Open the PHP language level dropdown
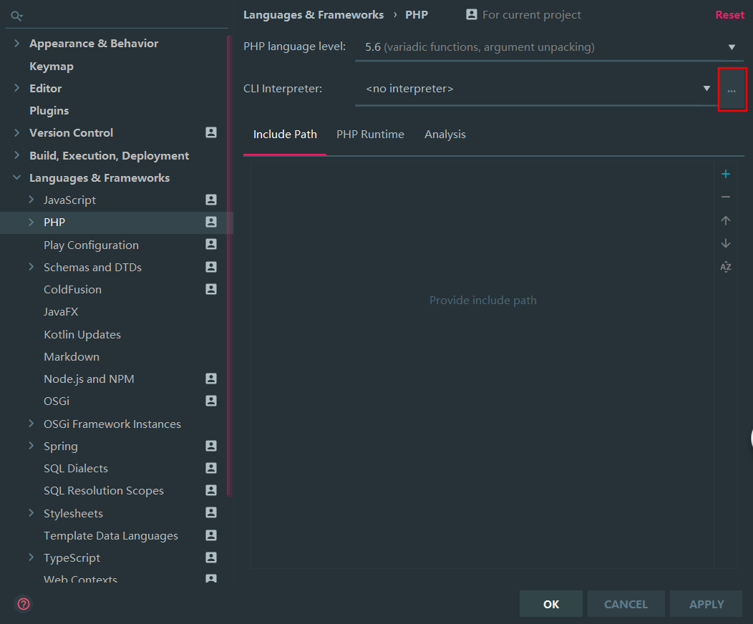Viewport: 753px width, 624px height. click(x=732, y=46)
